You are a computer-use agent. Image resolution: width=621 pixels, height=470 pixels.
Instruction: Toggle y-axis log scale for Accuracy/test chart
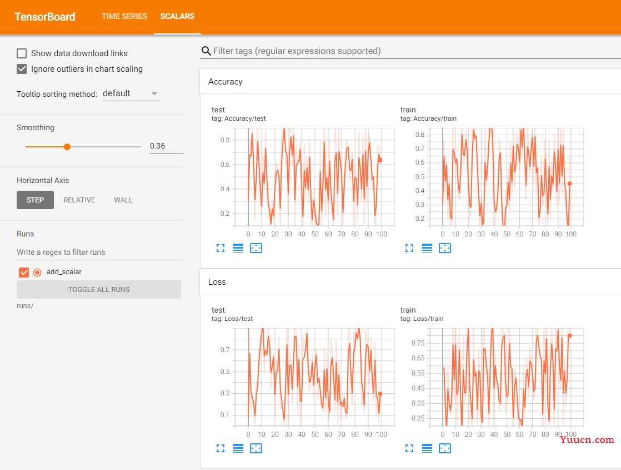point(238,248)
